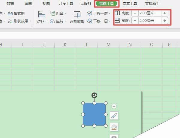Select column J header
This screenshot has height=138, width=180.
[43, 44]
